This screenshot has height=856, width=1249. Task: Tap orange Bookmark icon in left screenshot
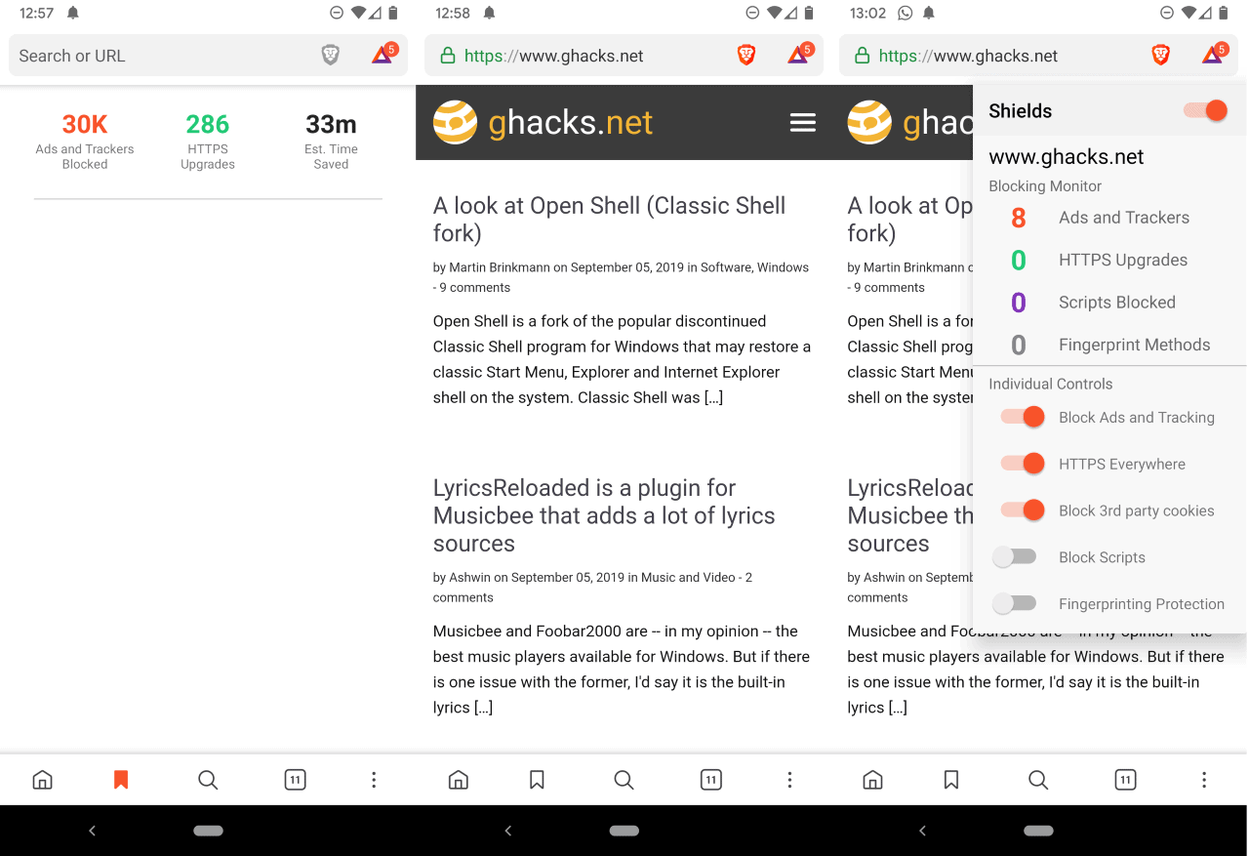121,780
